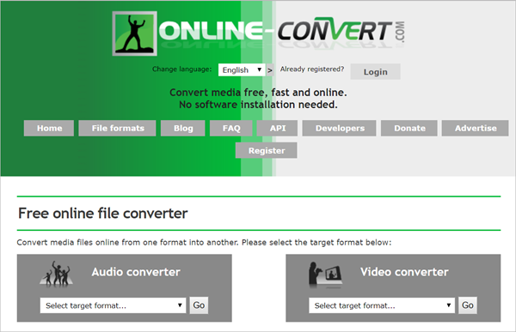Click the Donate menu button
This screenshot has height=332, width=516.
click(409, 128)
